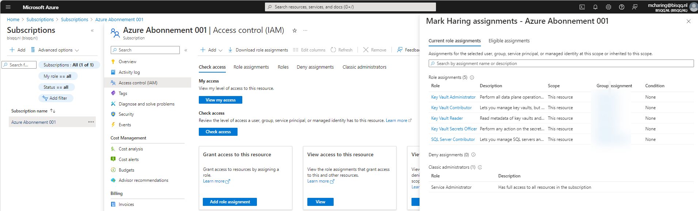
Task: Open more actions for Azure Abonnement 001 row
Action: (91, 122)
